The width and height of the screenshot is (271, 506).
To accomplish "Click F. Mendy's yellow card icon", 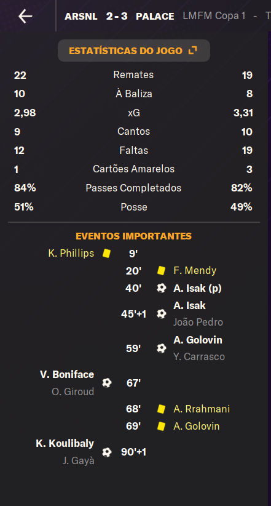I will point(161,270).
